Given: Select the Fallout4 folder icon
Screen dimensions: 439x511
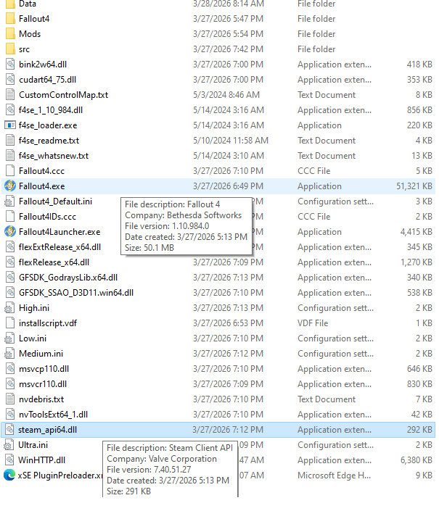Looking at the screenshot, I should (x=10, y=19).
